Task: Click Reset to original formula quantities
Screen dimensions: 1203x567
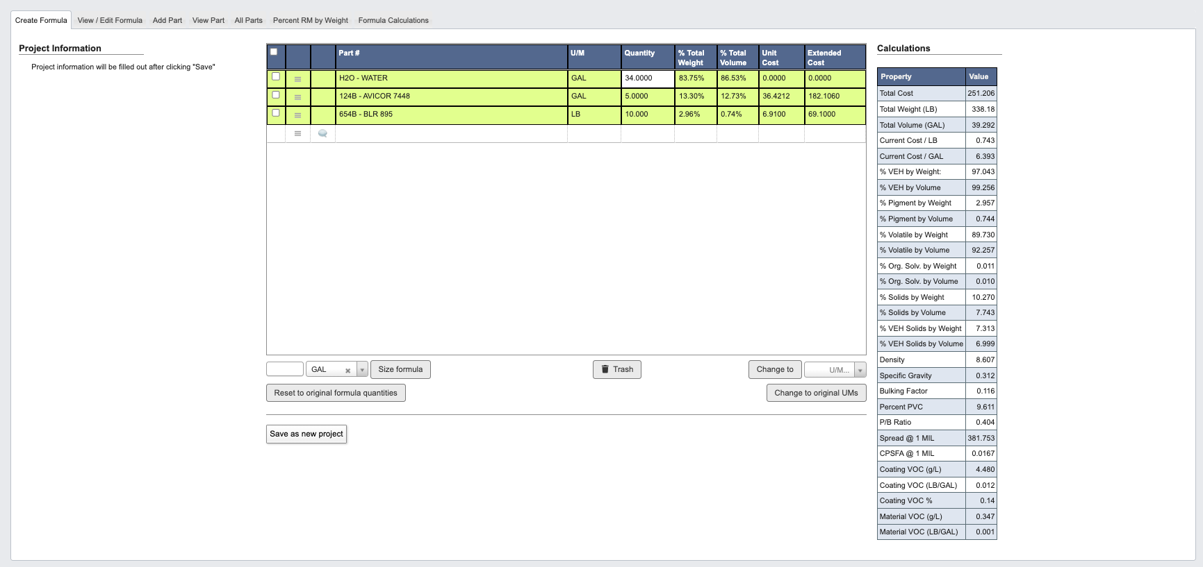Action: (336, 393)
